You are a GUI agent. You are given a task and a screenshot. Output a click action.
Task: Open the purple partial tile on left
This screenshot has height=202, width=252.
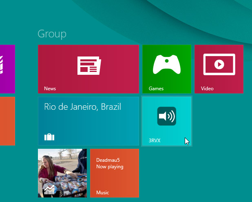point(7,69)
